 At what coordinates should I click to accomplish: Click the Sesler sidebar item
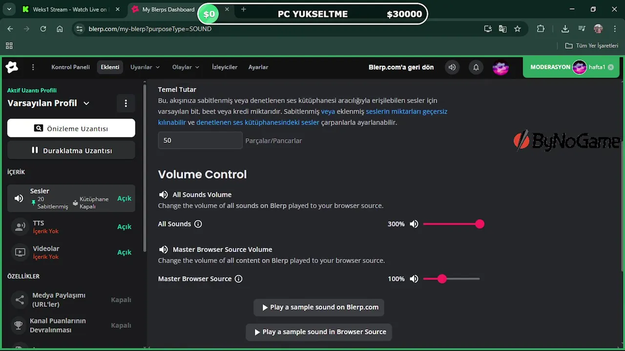(x=71, y=198)
